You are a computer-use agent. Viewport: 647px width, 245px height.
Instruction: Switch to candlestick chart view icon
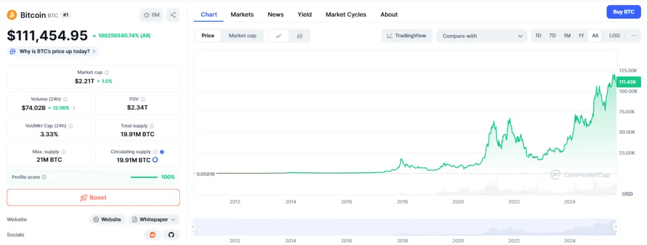[300, 36]
